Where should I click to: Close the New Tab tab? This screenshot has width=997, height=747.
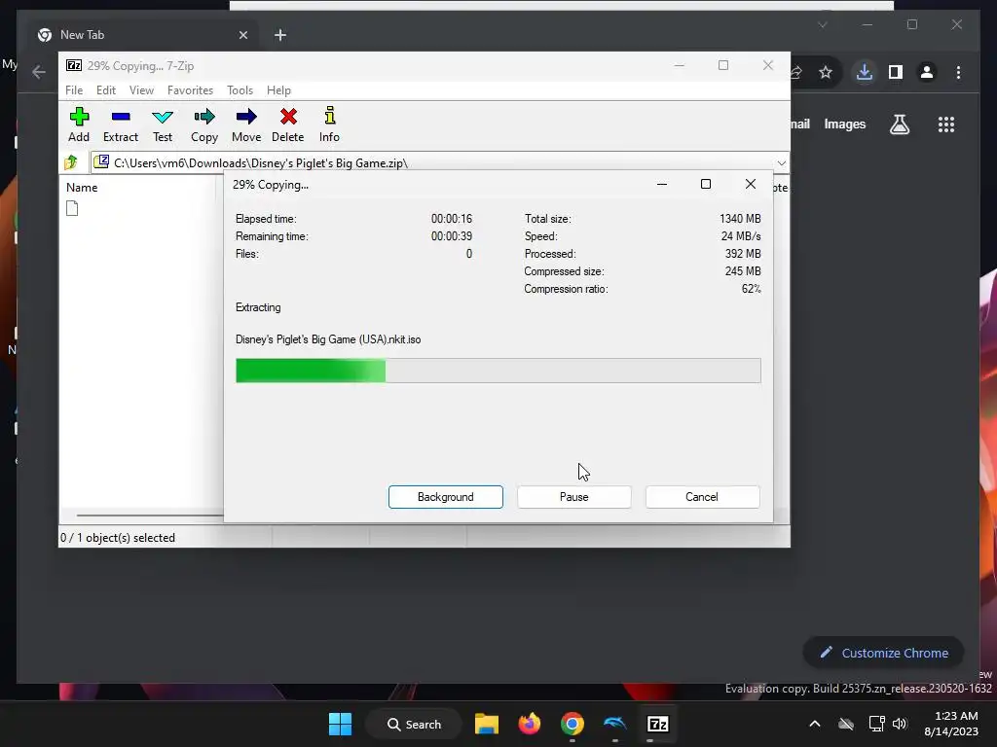tap(242, 35)
